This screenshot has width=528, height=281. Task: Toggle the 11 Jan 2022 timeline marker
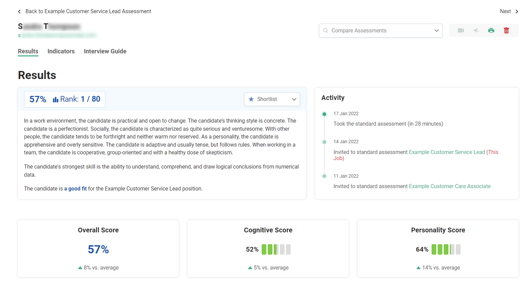click(x=324, y=176)
